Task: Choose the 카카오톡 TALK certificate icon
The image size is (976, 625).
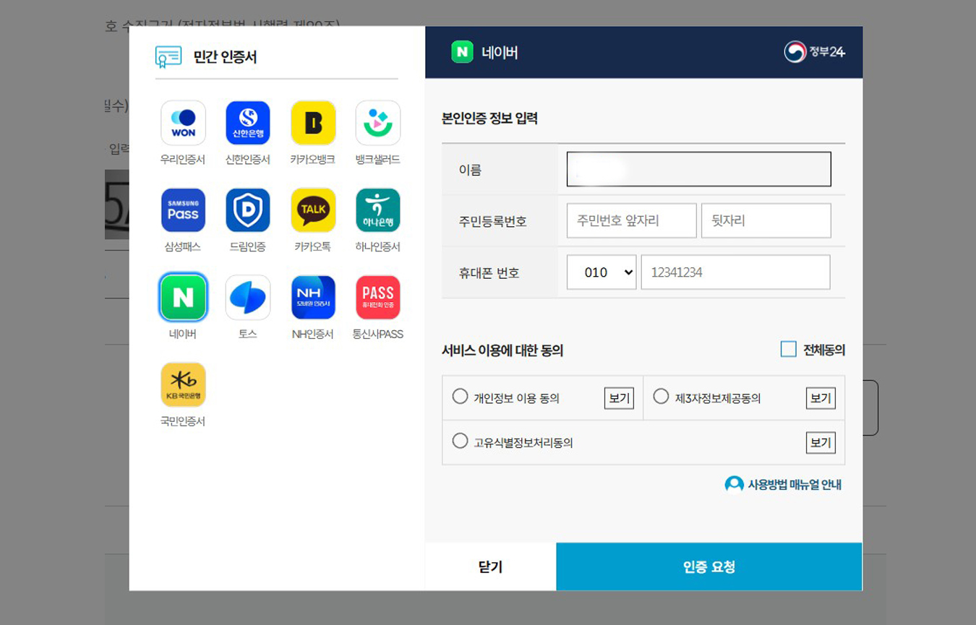Action: [x=312, y=210]
